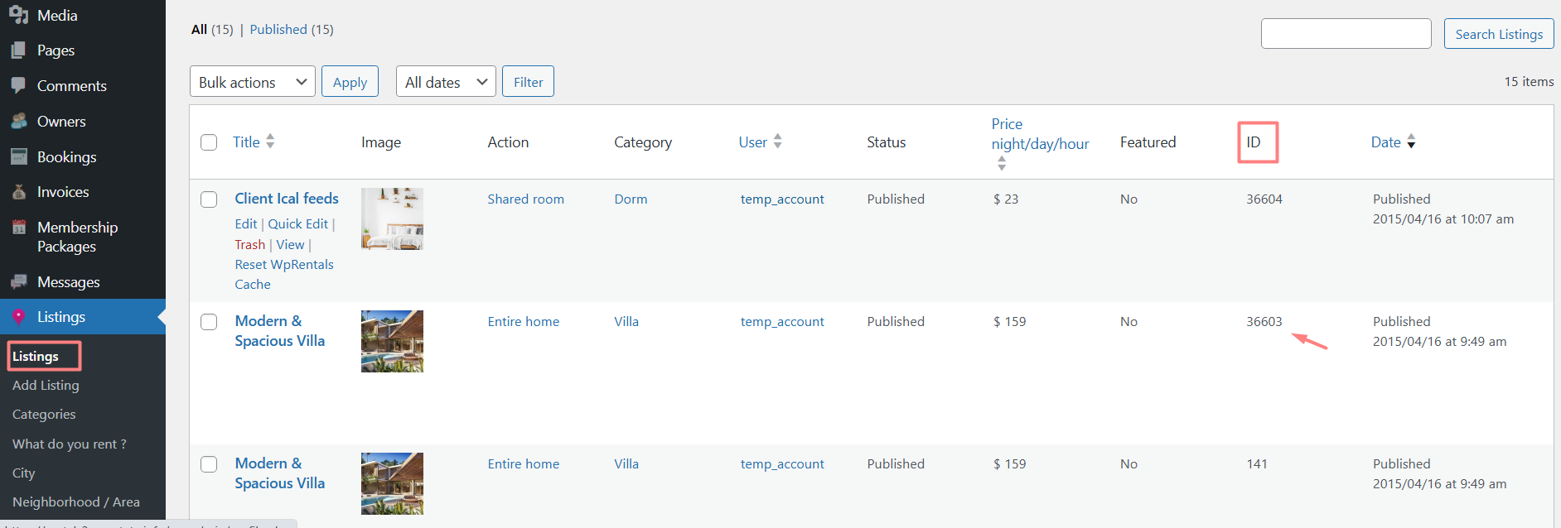Screen dimensions: 1561x528
Task: Select the first Modern & Spacious Villa checkbox
Action: [209, 322]
